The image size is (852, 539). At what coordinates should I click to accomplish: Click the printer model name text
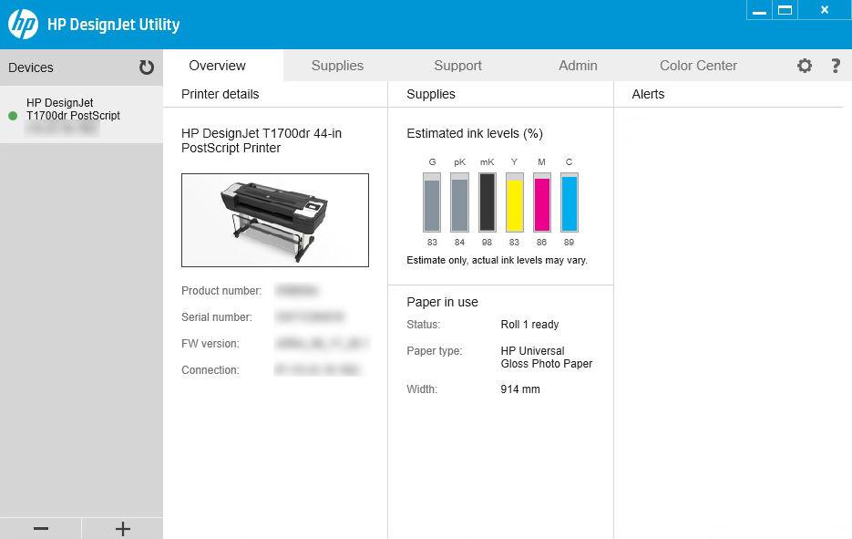[262, 140]
